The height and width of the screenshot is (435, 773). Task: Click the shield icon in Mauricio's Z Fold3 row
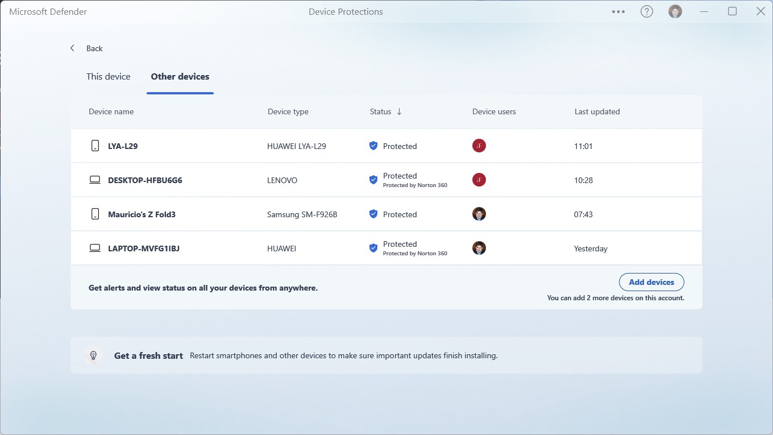click(x=373, y=214)
